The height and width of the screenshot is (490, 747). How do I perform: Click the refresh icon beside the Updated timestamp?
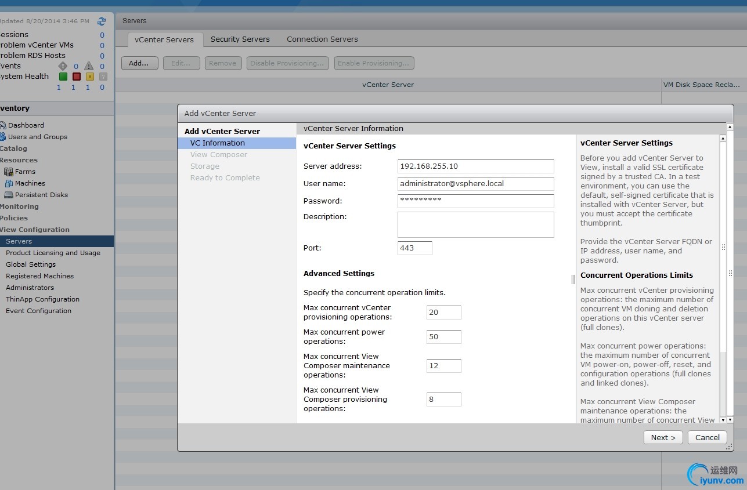pyautogui.click(x=102, y=21)
